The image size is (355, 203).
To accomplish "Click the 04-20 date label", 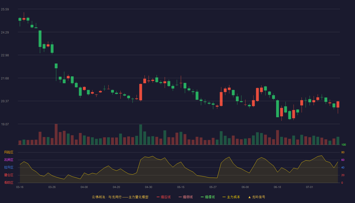I will point(116,187).
